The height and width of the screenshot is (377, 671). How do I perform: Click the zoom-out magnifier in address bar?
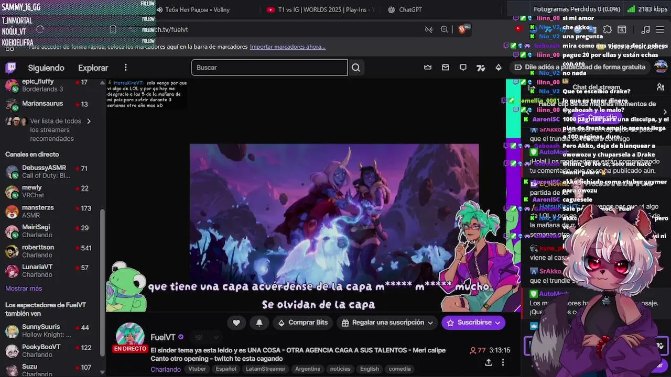click(x=445, y=29)
